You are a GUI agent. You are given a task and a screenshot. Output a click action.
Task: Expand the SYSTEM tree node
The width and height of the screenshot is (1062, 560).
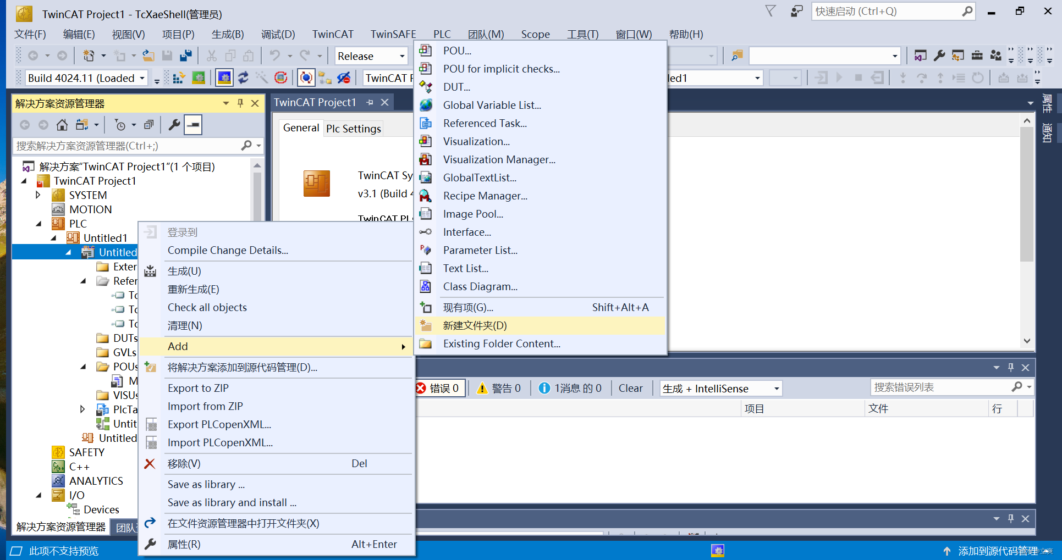(38, 195)
